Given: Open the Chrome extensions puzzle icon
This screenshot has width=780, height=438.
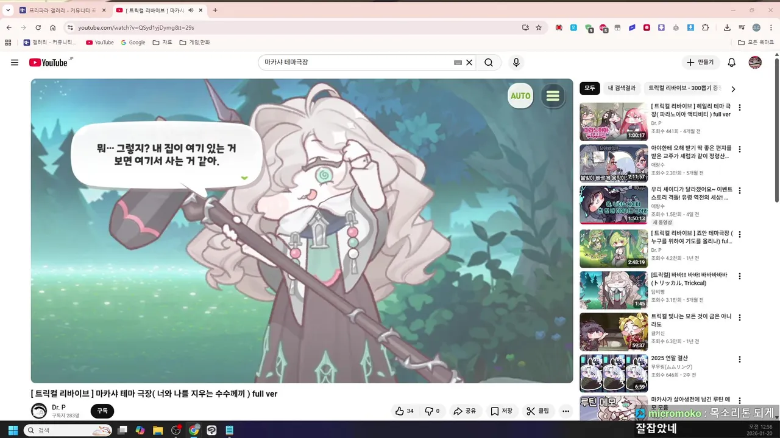Looking at the screenshot, I should (x=706, y=27).
